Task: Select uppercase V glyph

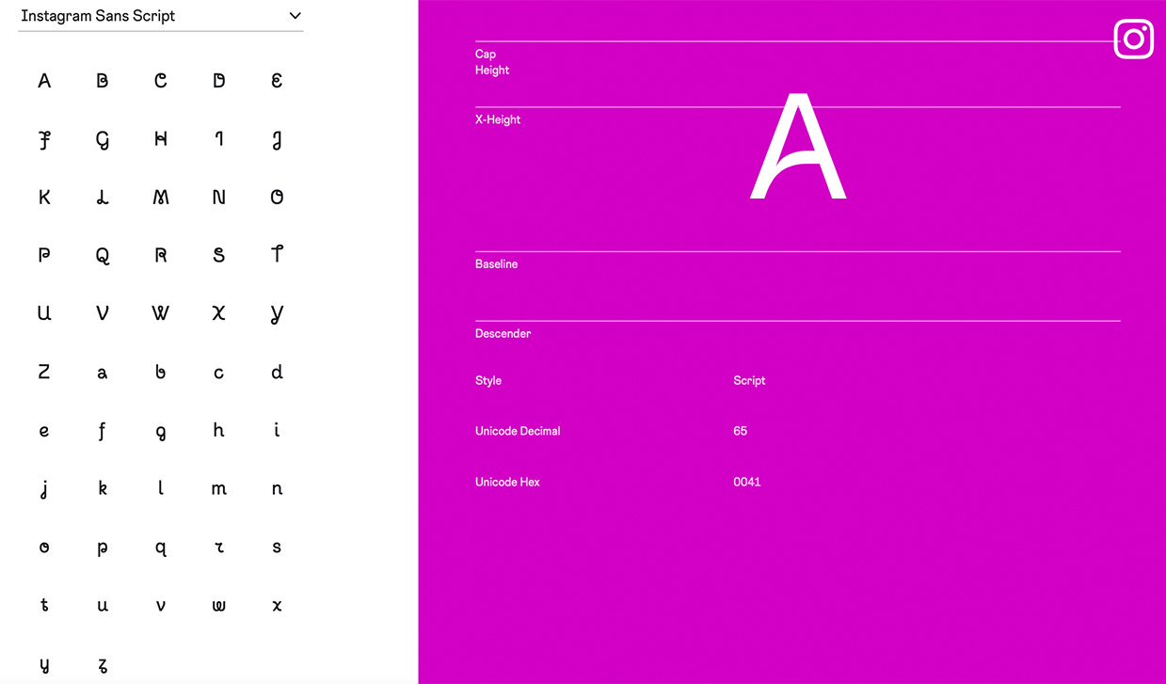Action: 103,313
